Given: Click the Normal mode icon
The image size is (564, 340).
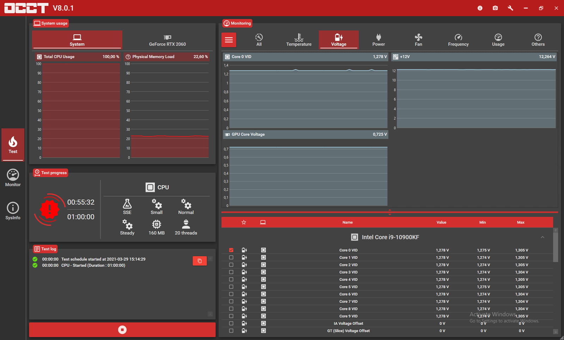Looking at the screenshot, I should (186, 207).
